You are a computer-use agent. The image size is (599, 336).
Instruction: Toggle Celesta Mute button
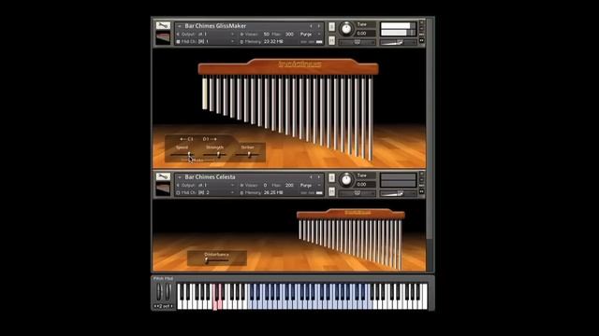click(331, 191)
